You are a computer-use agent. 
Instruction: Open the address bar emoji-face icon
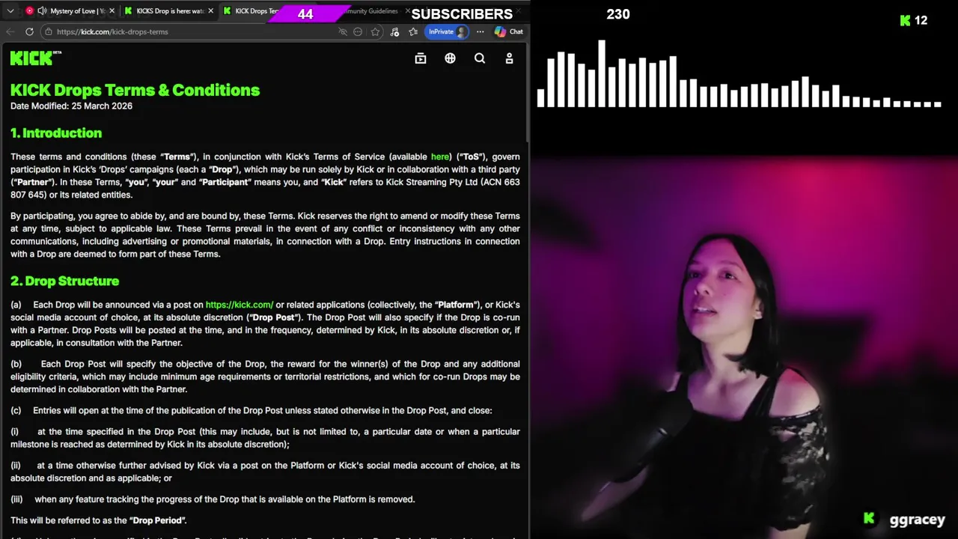[x=358, y=31]
